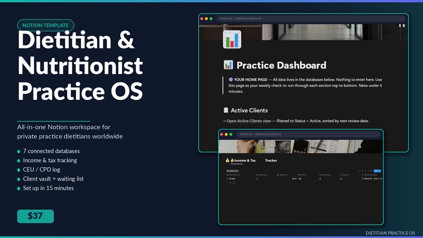Click the cover image of Practice Dashboard page
This screenshot has height=238, width=423.
point(303,32)
